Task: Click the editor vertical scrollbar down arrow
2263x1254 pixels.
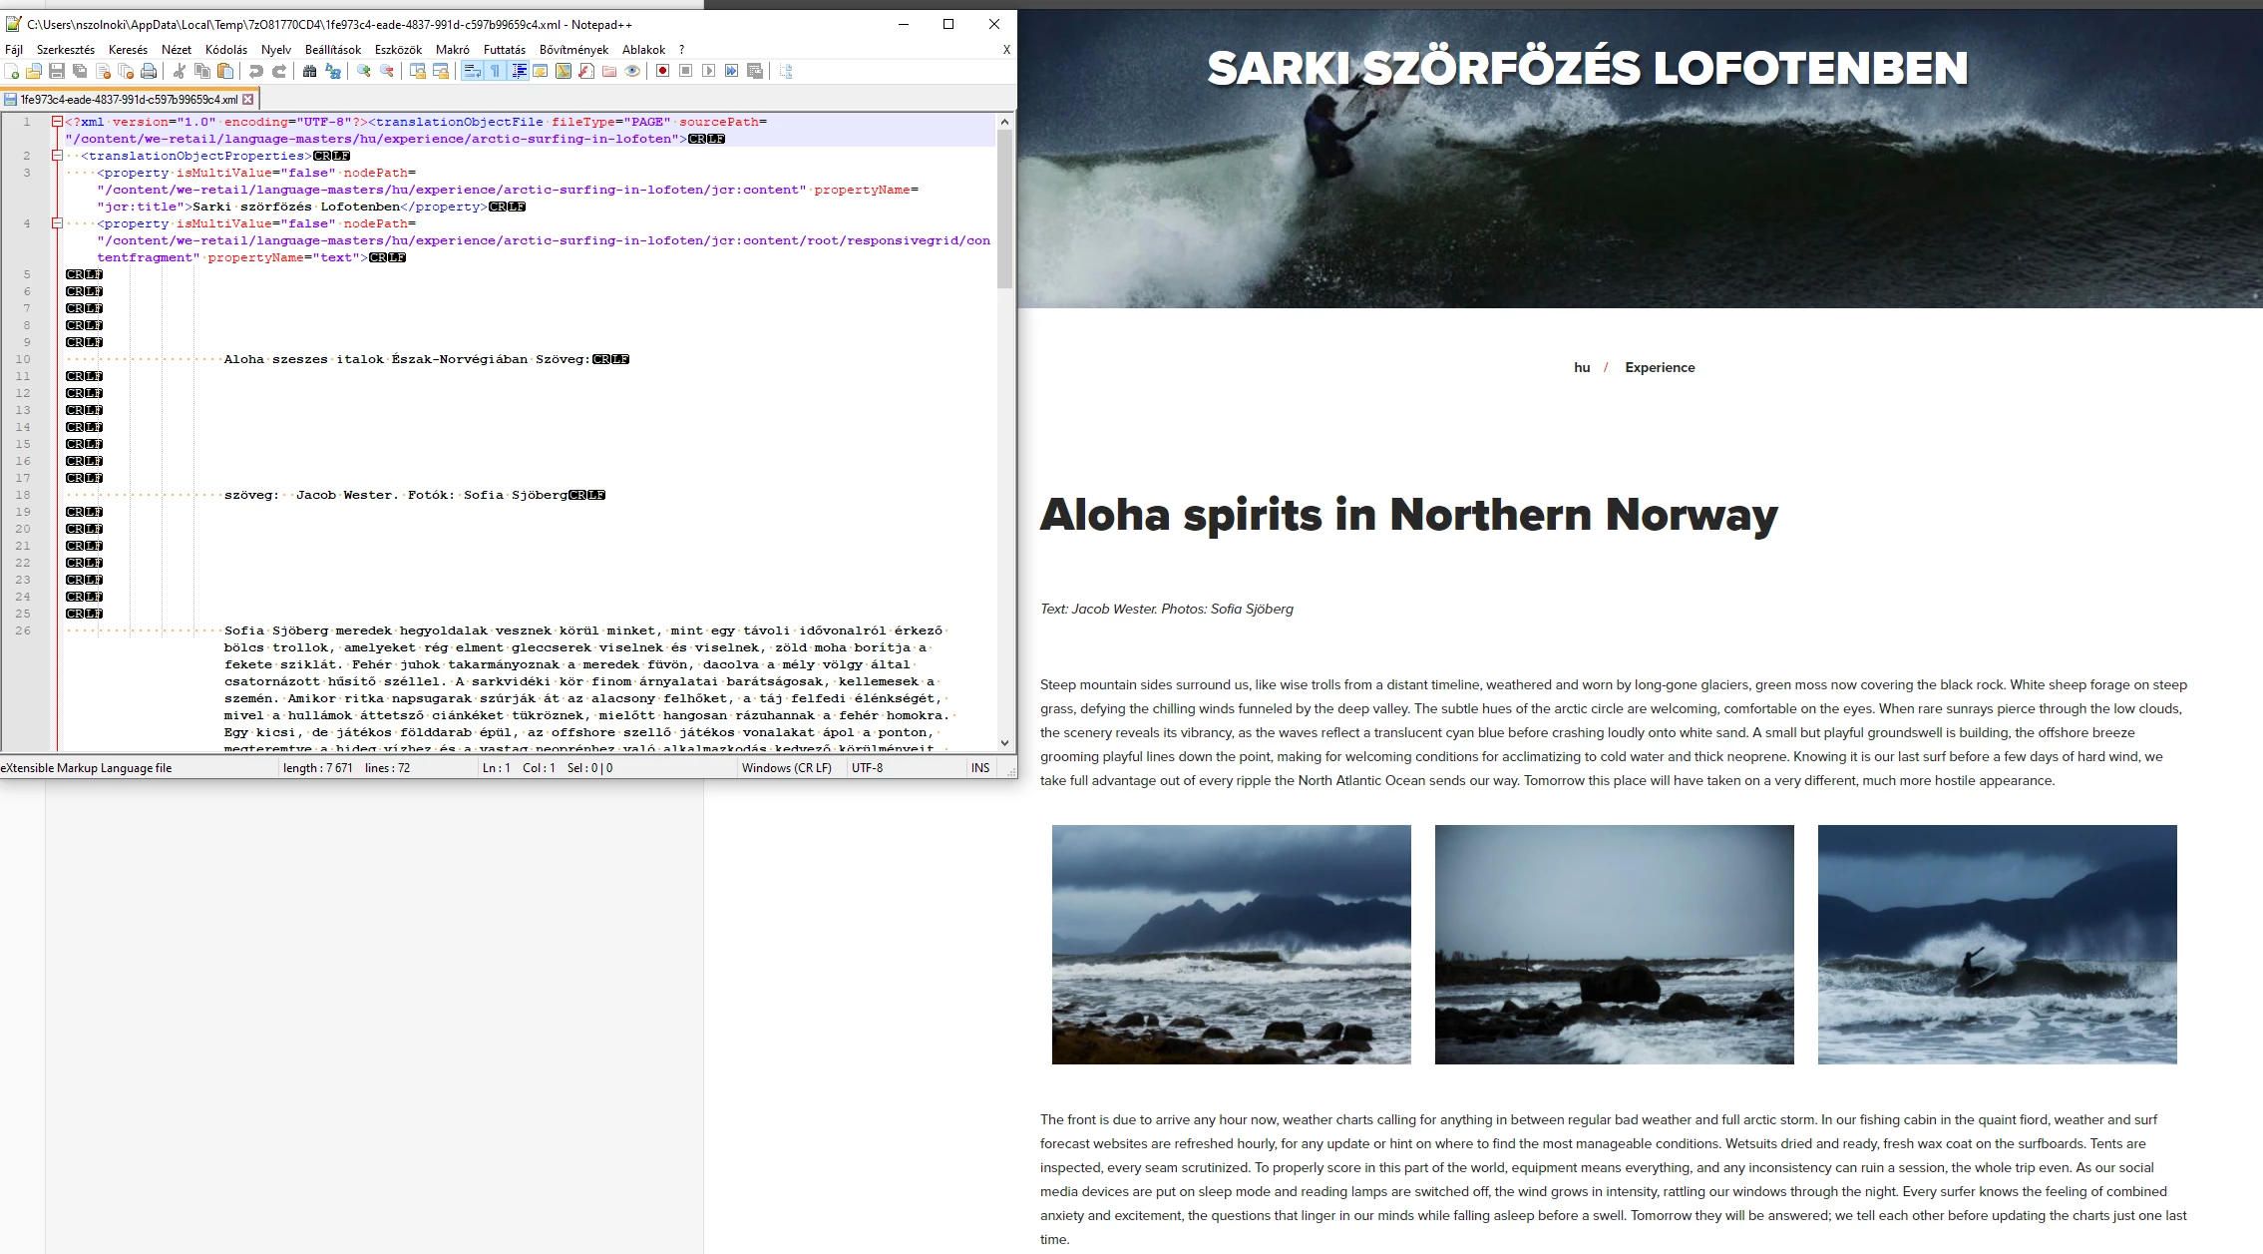Action: 1004,742
